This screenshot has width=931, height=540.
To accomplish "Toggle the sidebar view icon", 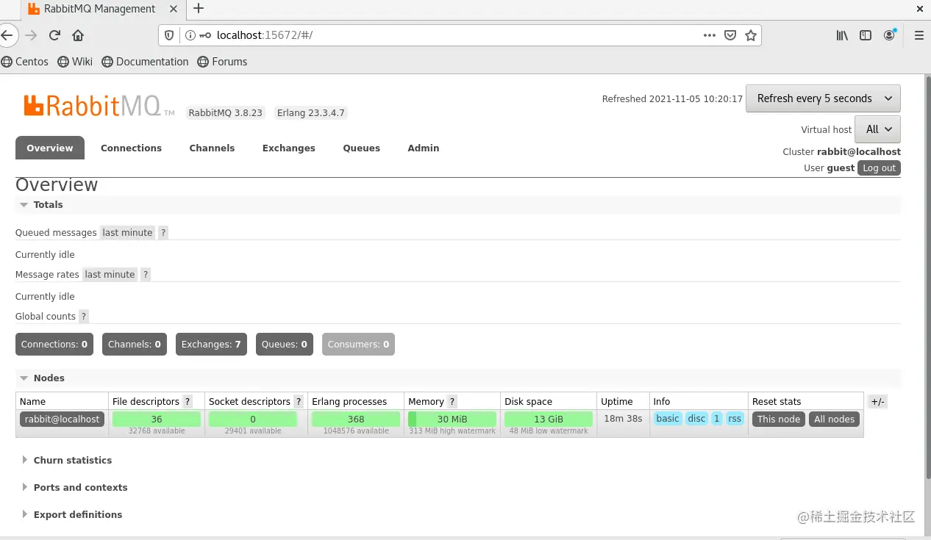I will click(866, 35).
